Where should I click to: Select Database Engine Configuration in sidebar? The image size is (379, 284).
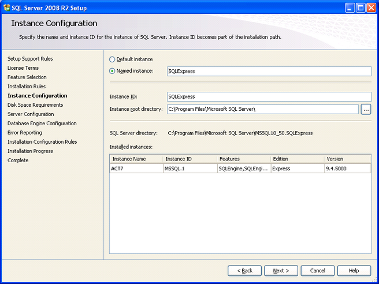click(x=42, y=124)
